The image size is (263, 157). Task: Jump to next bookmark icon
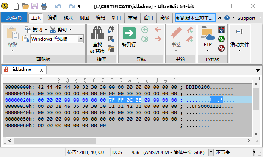pos(190,39)
